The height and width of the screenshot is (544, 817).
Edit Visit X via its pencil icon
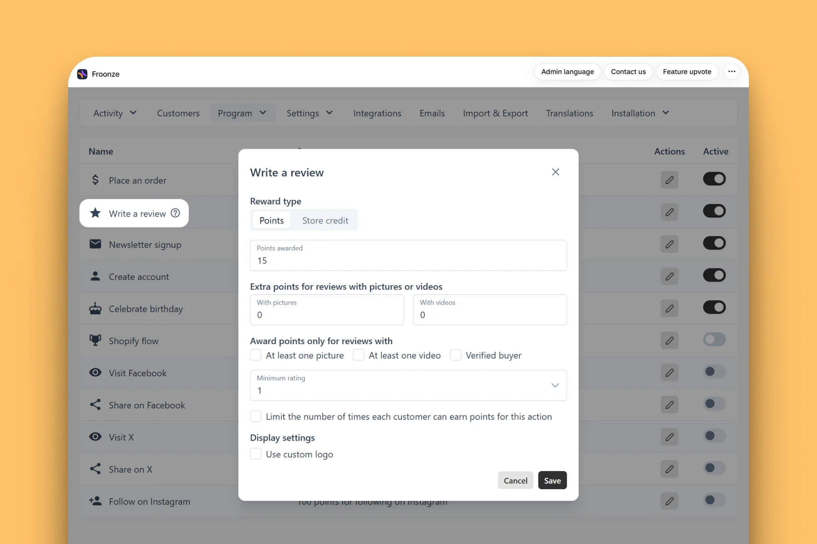(669, 437)
